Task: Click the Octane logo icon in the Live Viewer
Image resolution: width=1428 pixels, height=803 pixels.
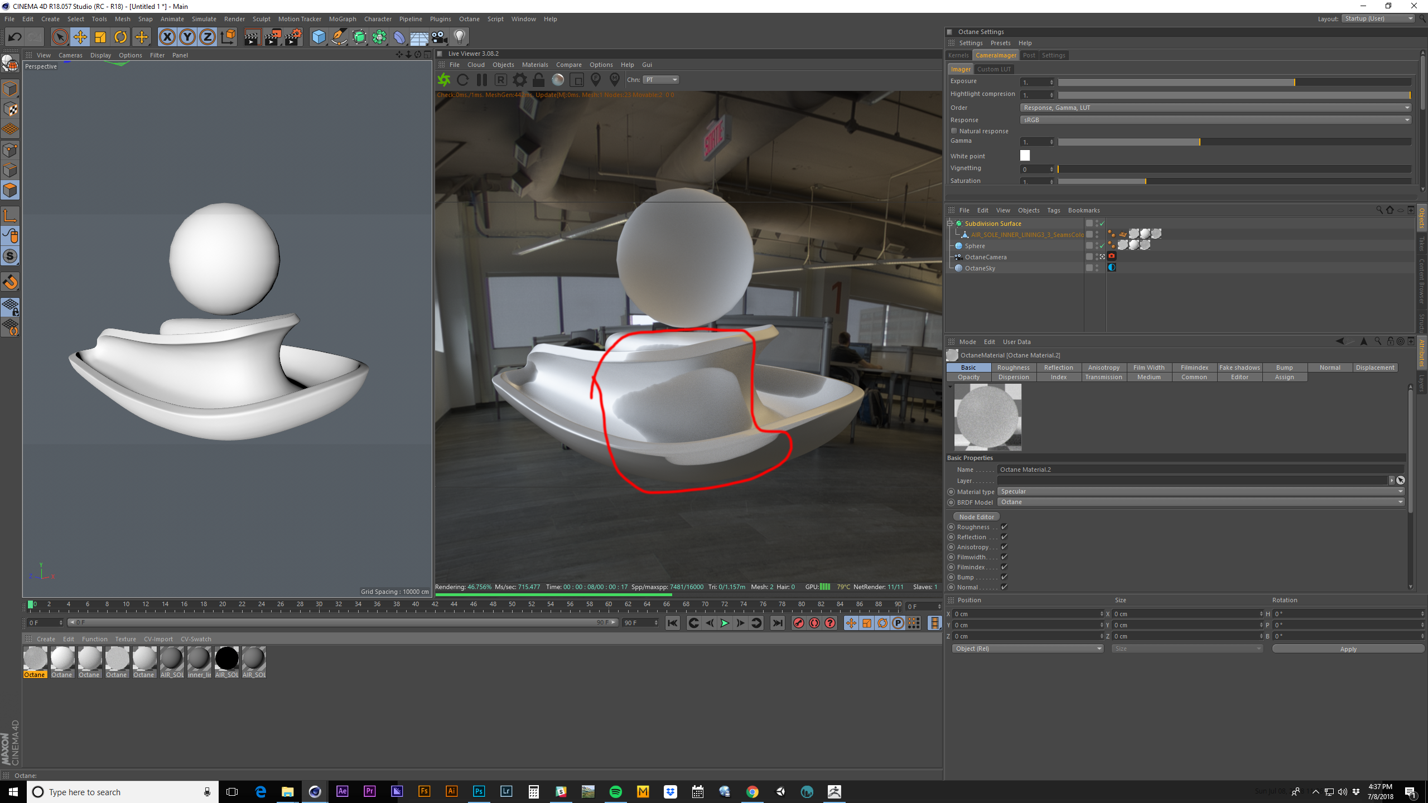Action: click(444, 80)
